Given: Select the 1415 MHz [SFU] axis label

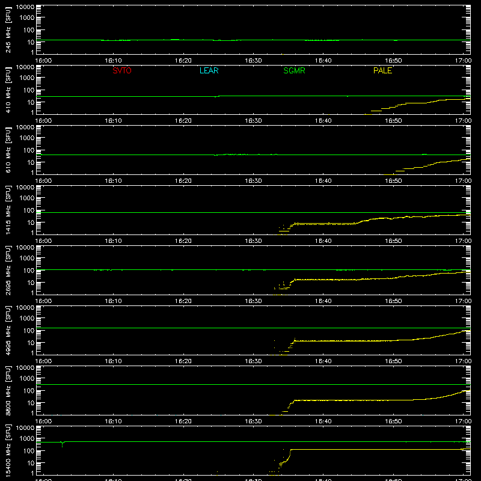Looking at the screenshot, I should click(8, 210).
